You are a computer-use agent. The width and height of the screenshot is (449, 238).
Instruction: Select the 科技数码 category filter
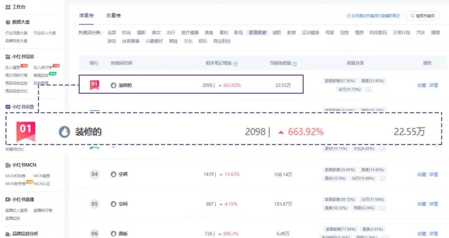click(x=378, y=33)
